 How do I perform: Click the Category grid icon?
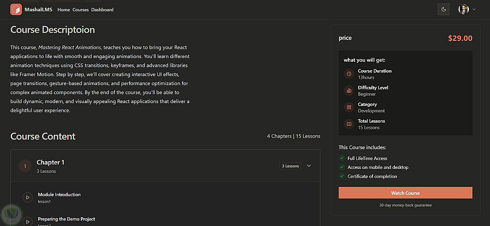(x=349, y=107)
